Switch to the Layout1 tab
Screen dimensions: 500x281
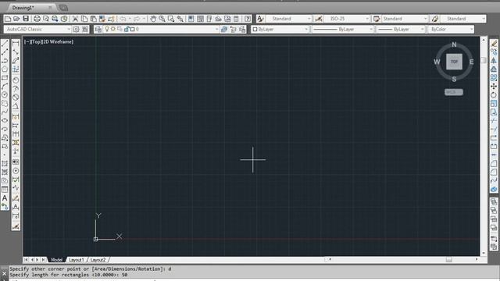tap(77, 260)
